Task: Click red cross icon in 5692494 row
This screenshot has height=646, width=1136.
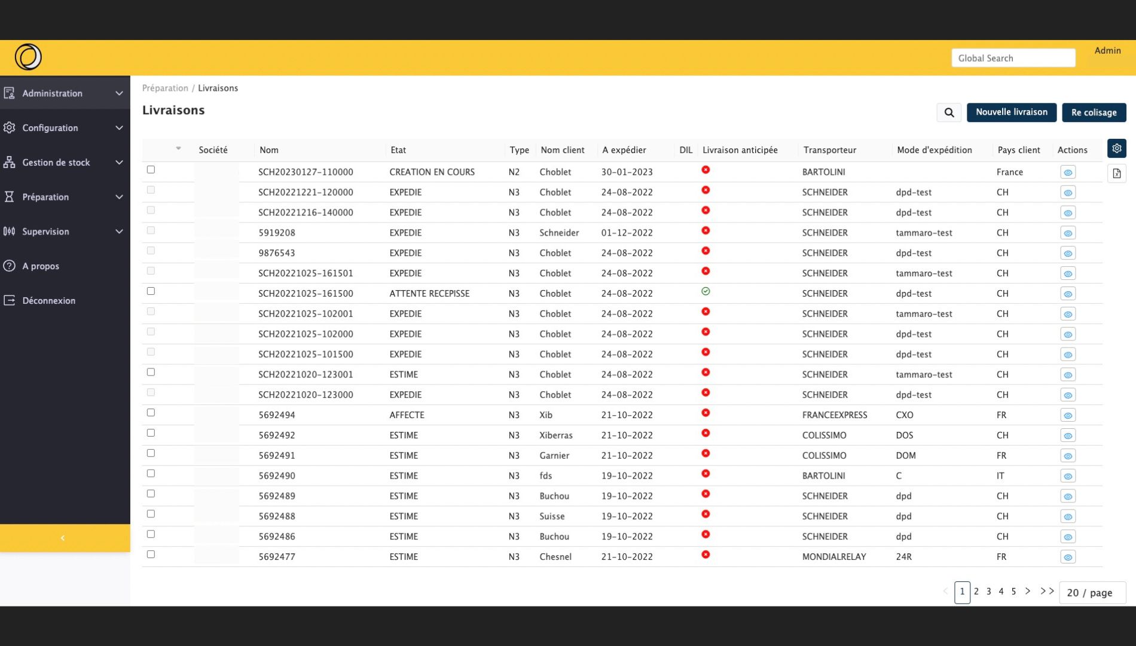Action: pos(706,413)
